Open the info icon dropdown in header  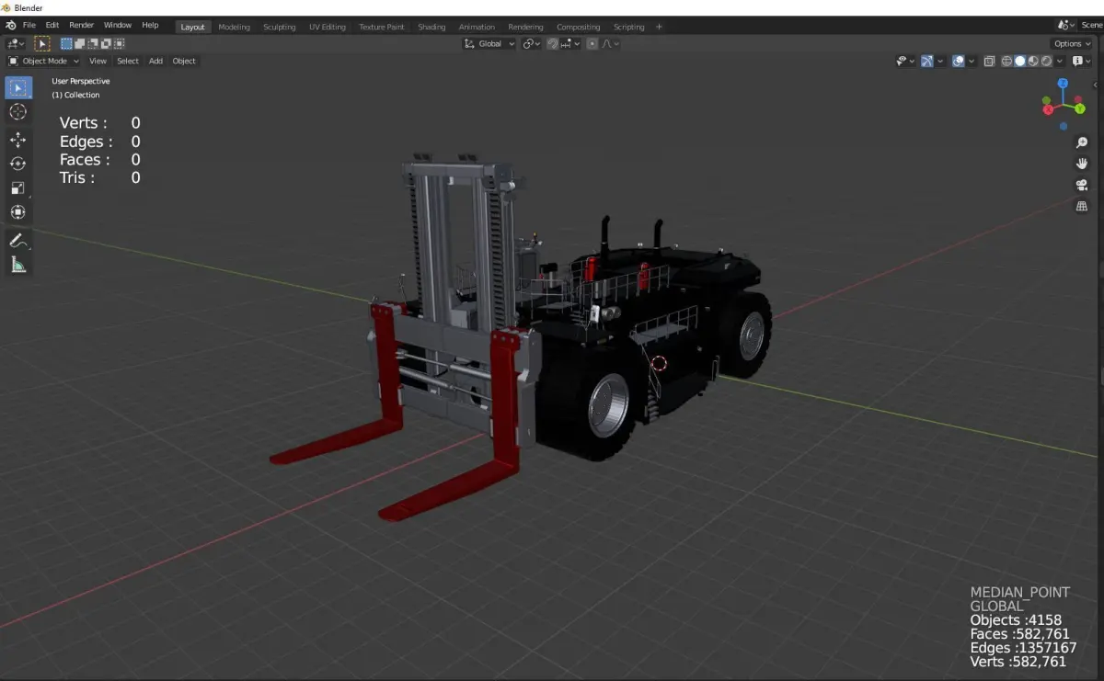[x=1081, y=61]
